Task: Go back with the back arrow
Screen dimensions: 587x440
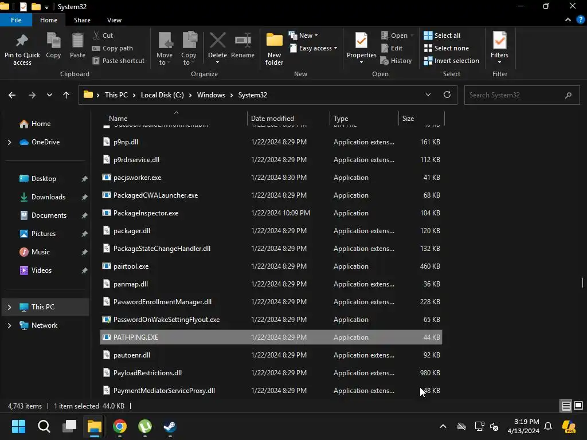Action: tap(12, 95)
